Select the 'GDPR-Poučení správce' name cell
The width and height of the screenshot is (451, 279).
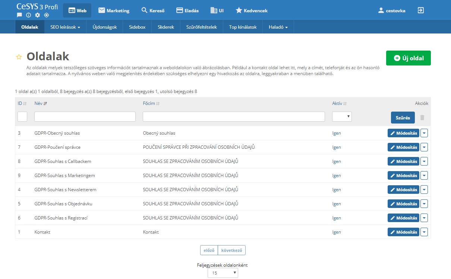(57, 147)
